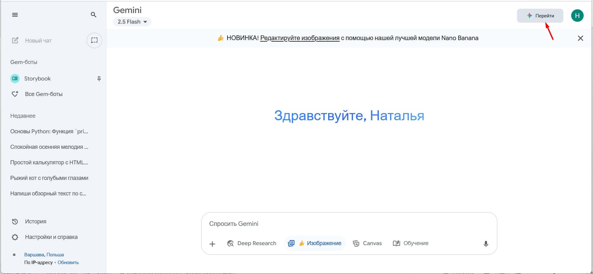
Task: Click the Gemini title heading
Action: [127, 10]
